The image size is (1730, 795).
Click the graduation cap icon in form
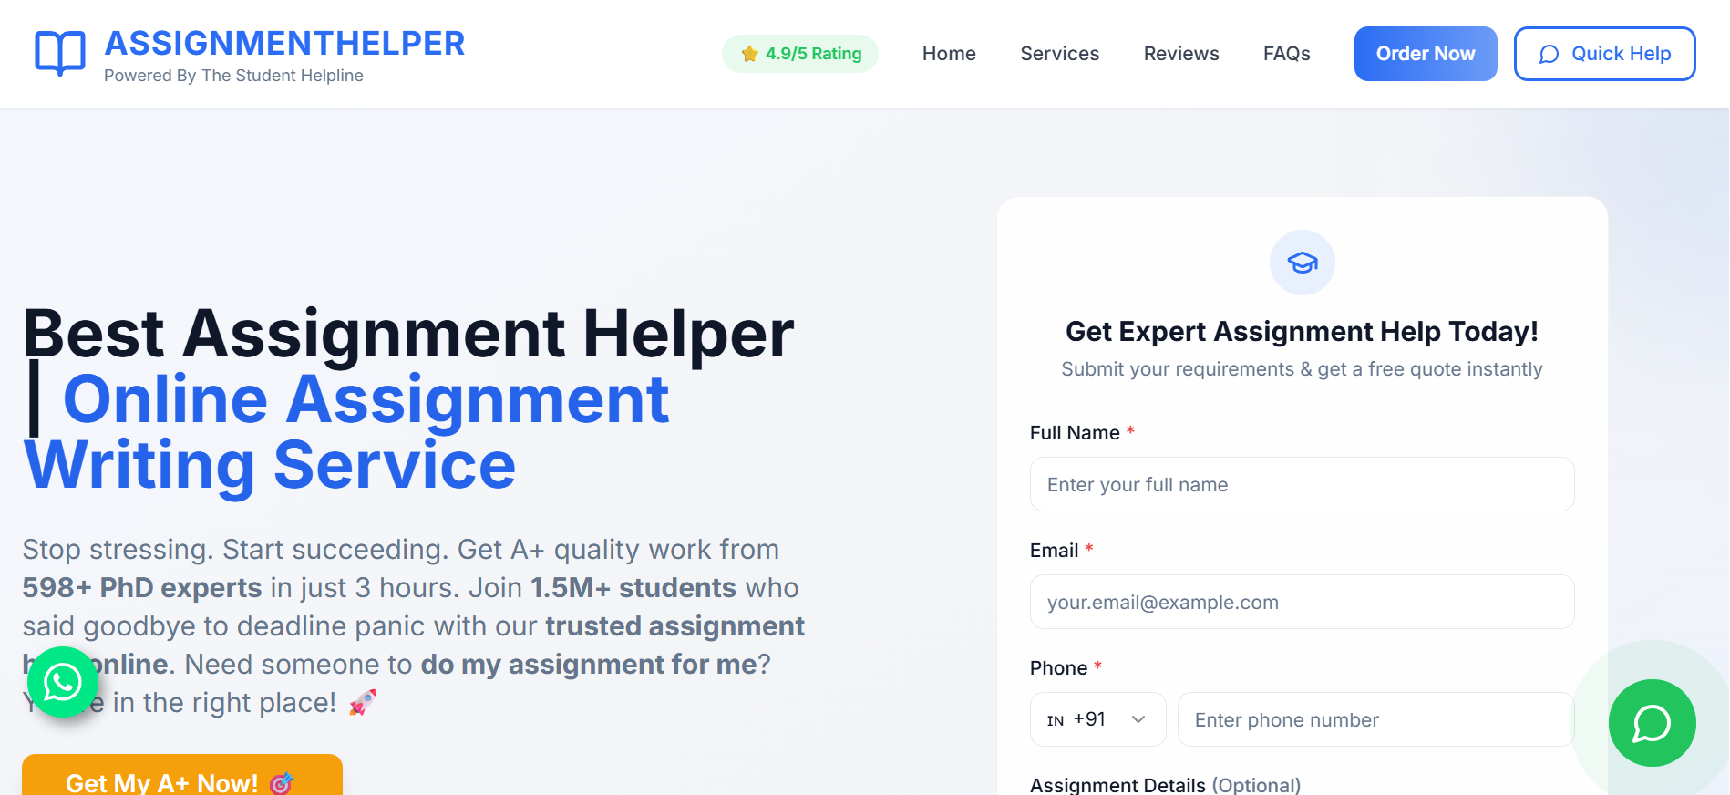(x=1303, y=263)
